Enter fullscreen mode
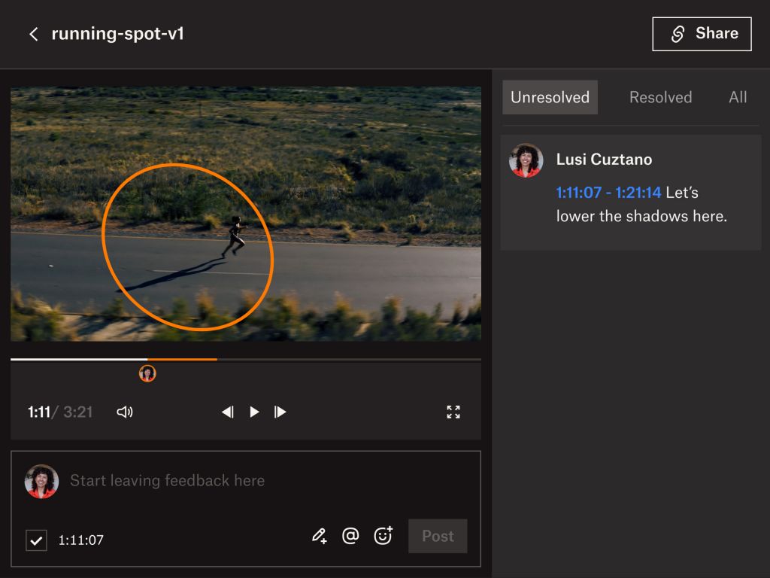This screenshot has width=770, height=578. (453, 412)
